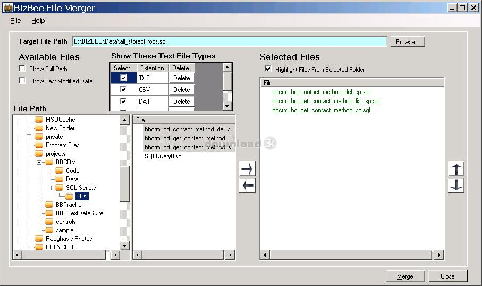Click the Data folder icon
The height and width of the screenshot is (286, 482).
coord(59,179)
